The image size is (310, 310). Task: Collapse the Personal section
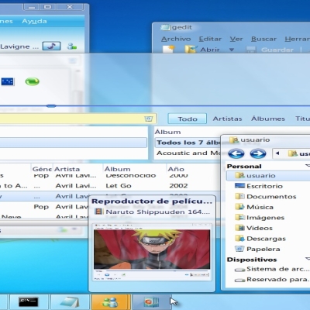coord(308,166)
